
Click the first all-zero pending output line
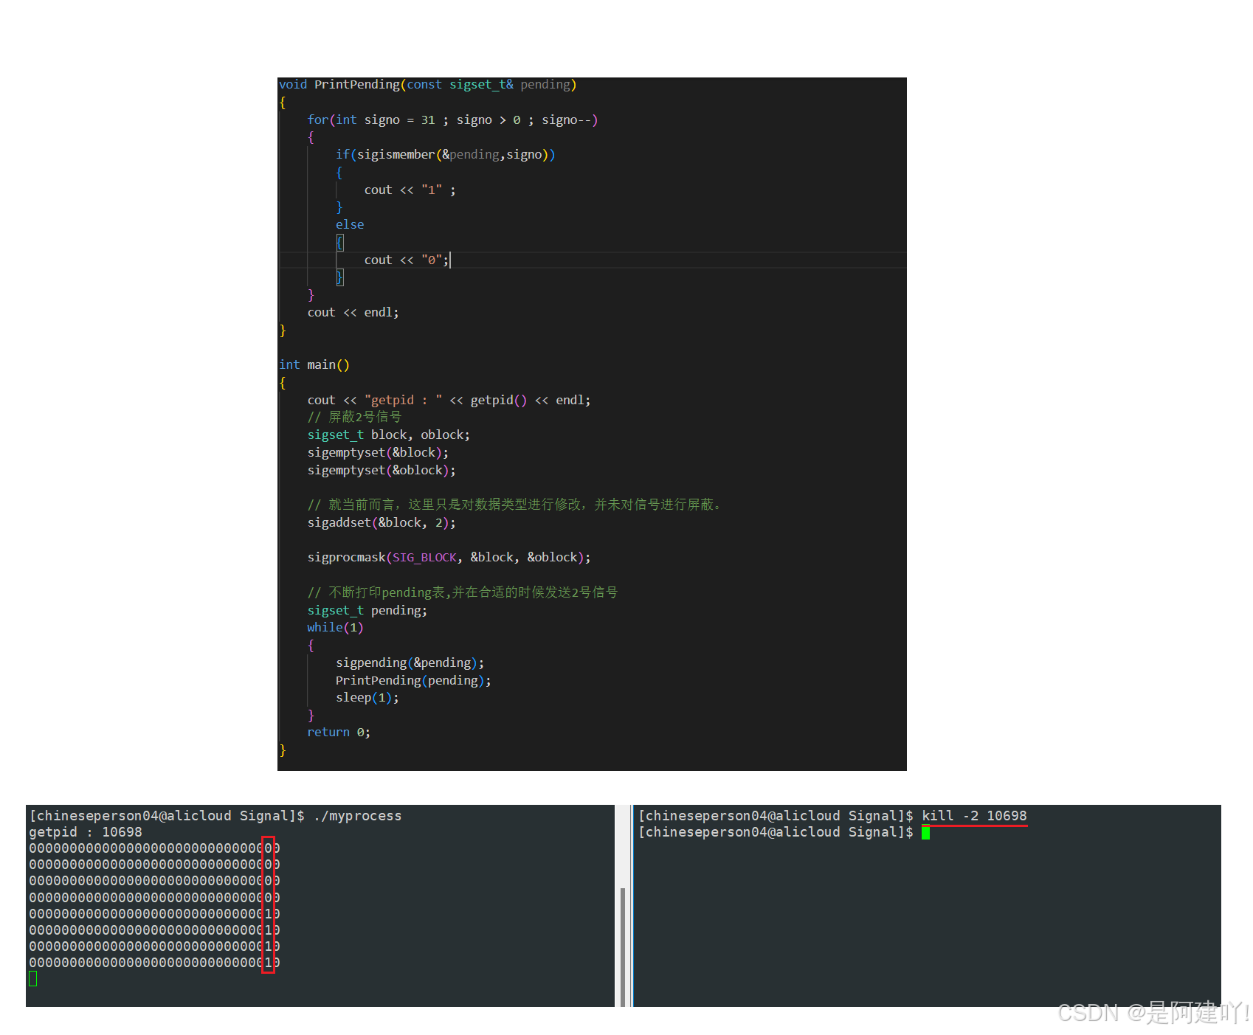[154, 848]
